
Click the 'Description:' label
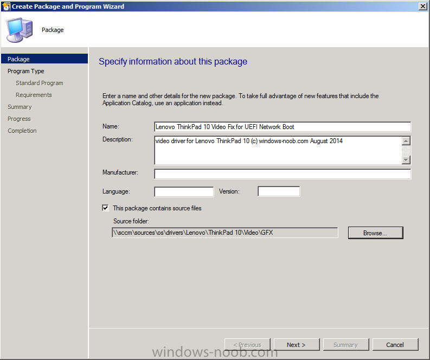pyautogui.click(x=118, y=139)
